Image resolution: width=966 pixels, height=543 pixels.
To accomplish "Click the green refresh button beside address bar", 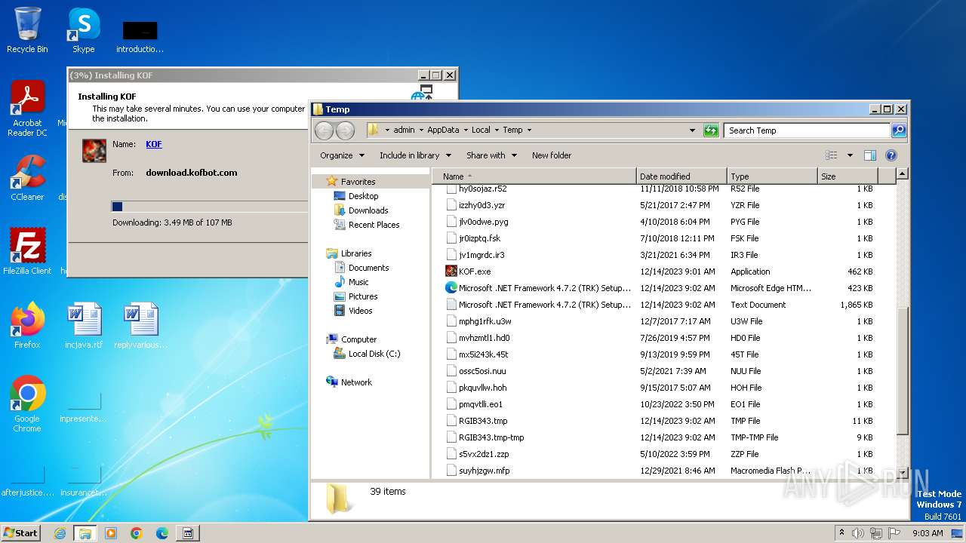I will click(x=711, y=130).
